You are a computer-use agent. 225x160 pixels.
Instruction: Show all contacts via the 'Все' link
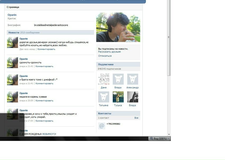point(136,118)
